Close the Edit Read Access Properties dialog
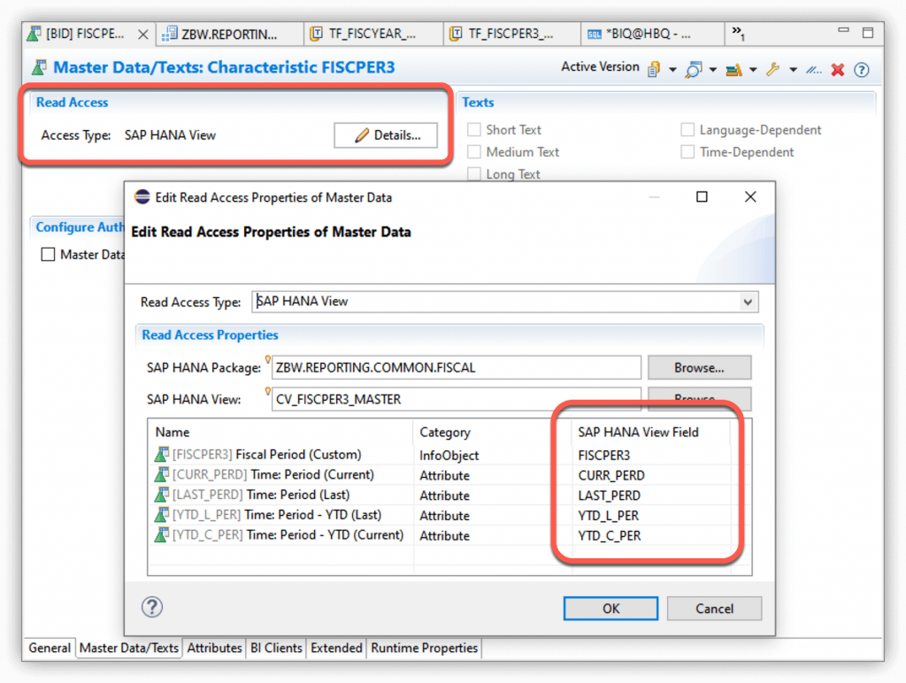906x683 pixels. pyautogui.click(x=750, y=197)
